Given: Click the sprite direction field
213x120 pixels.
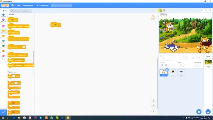Looking at the screenshot, I should 197,65.
